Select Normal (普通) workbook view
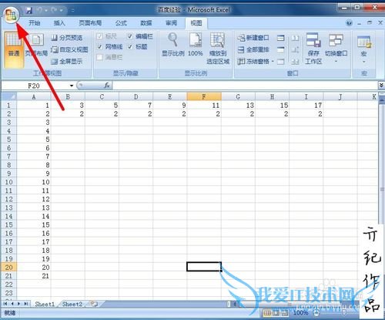Image resolution: width=385 pixels, height=320 pixels. click(14, 49)
